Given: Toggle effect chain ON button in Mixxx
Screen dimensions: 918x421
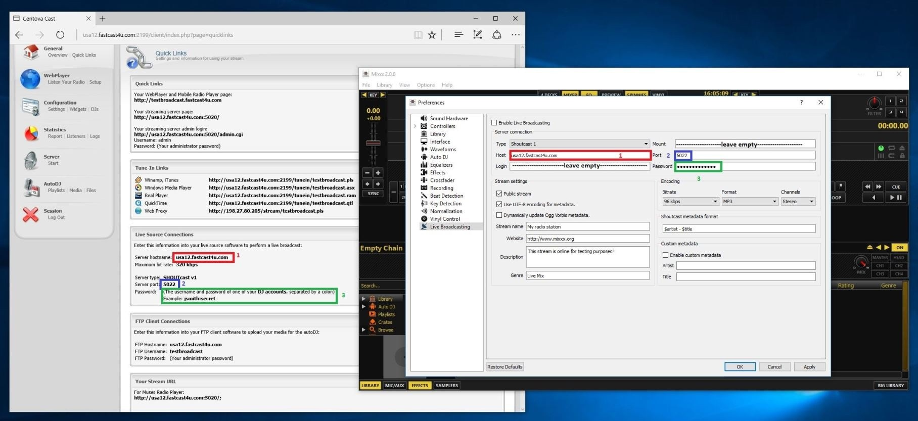Looking at the screenshot, I should tap(900, 248).
